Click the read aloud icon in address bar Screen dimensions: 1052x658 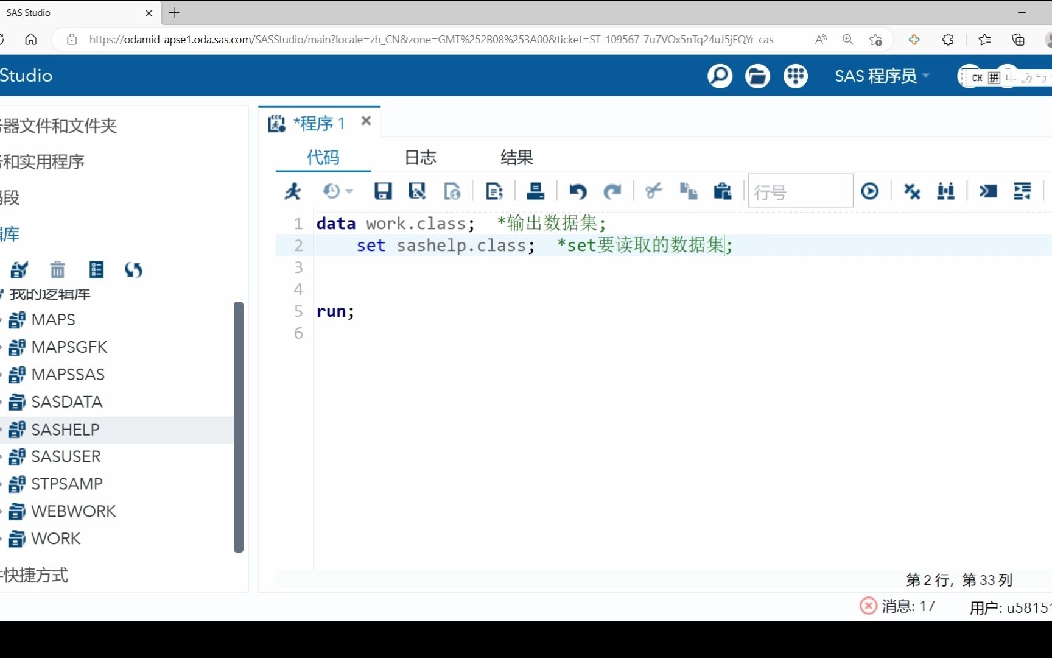(x=821, y=40)
